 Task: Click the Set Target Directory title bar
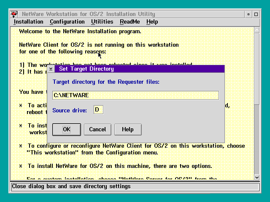[x=140, y=69]
